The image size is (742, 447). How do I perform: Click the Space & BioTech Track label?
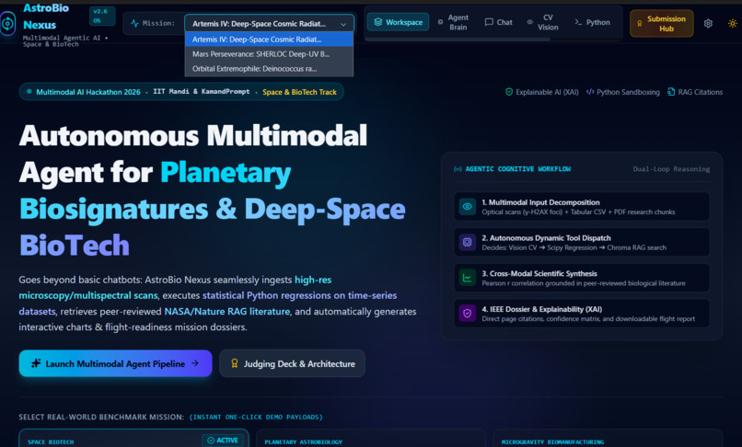coord(299,92)
